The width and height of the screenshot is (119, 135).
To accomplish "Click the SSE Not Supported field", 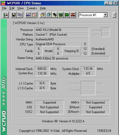I will 49,107.
